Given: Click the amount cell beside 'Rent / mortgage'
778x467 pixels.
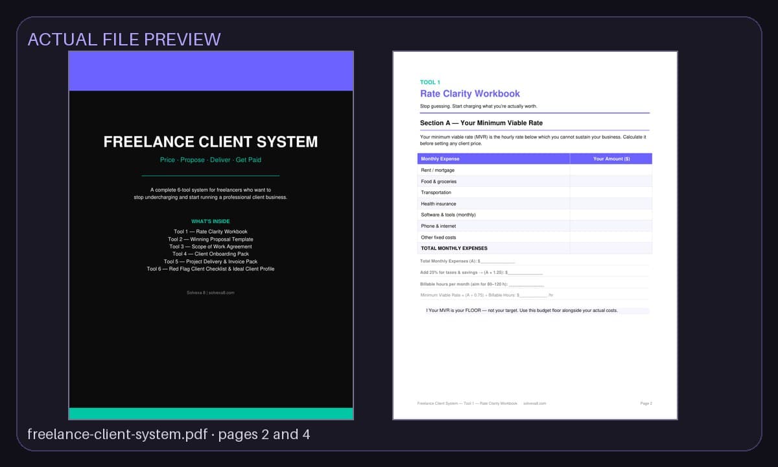Looking at the screenshot, I should (611, 170).
